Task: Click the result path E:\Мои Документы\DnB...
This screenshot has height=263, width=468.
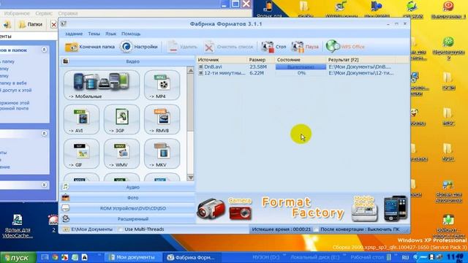Action: click(x=360, y=66)
